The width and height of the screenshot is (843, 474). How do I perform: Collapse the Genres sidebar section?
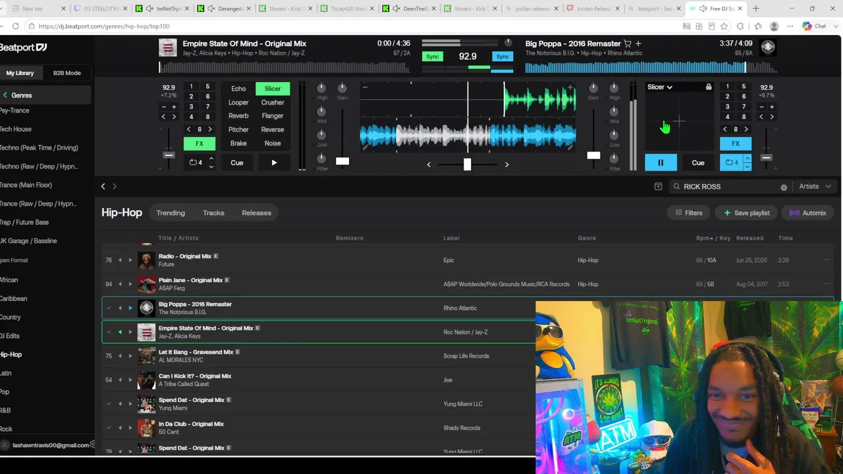(x=5, y=95)
